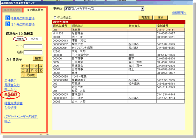196x138 pixels.
Task: Select customer row 星野須都子
Action: click(x=118, y=80)
